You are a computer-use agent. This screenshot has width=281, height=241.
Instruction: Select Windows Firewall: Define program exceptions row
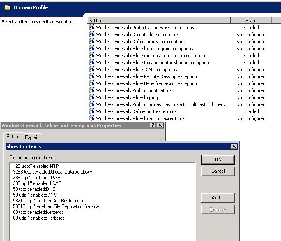pyautogui.click(x=140, y=42)
